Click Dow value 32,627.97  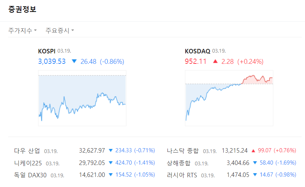coord(92,150)
